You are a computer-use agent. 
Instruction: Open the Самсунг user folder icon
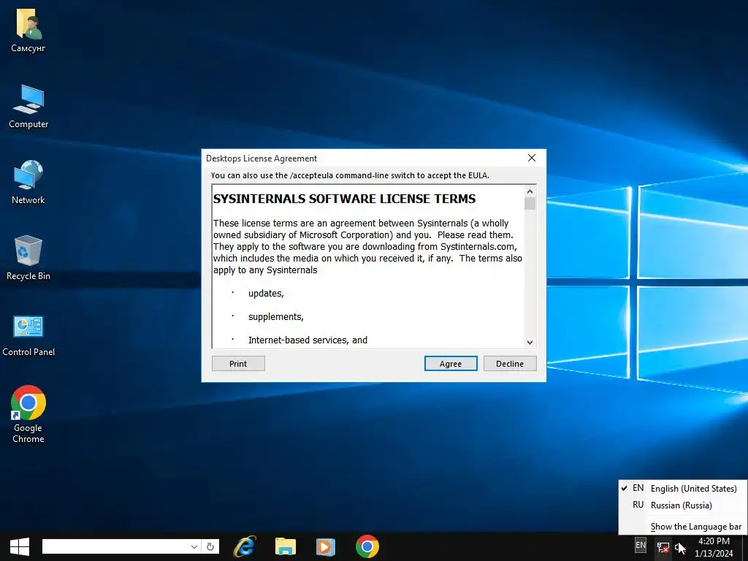(x=28, y=29)
